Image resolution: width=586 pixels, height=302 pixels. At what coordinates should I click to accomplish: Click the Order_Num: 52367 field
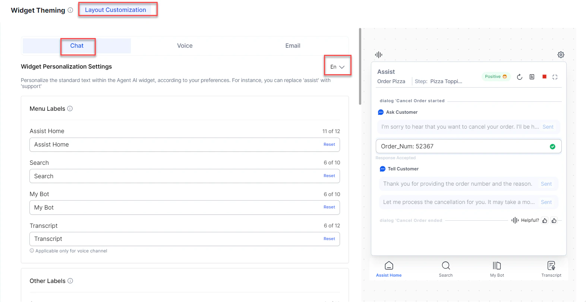(x=469, y=146)
